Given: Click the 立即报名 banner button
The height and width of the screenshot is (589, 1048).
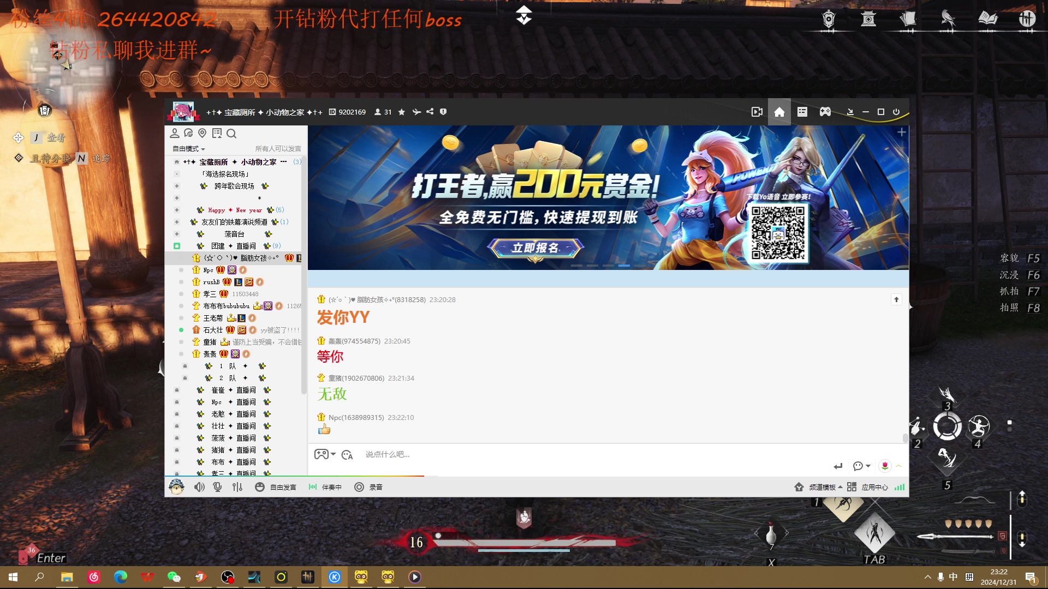Looking at the screenshot, I should point(535,248).
